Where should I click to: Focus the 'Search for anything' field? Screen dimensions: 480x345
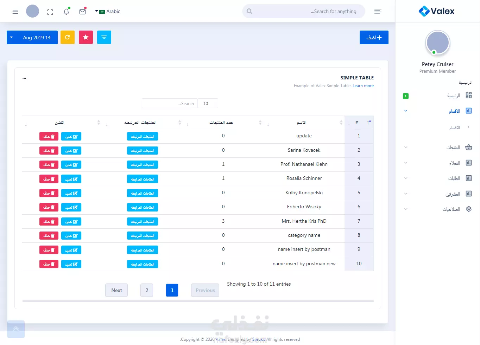pyautogui.click(x=304, y=11)
